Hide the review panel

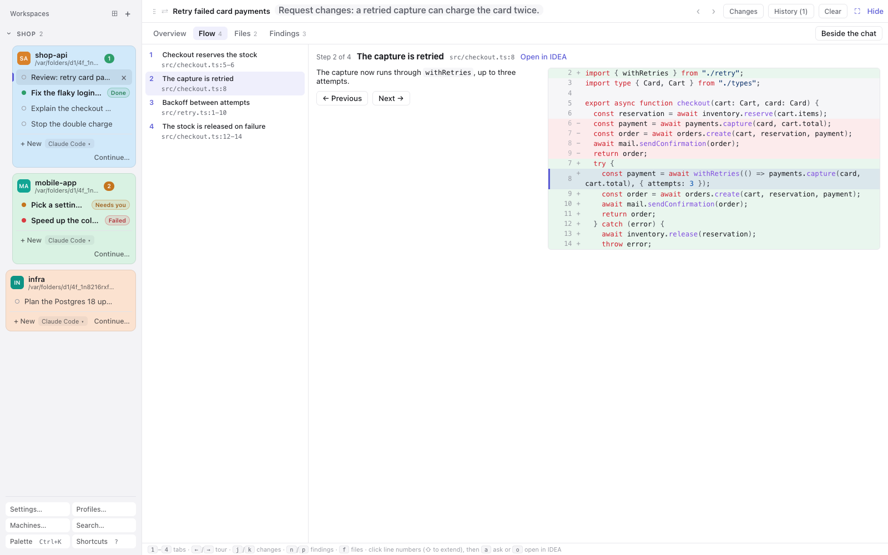coord(875,11)
